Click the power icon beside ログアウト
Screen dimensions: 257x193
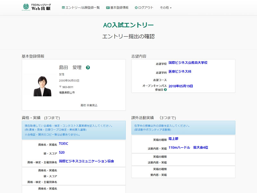(x=136, y=7)
